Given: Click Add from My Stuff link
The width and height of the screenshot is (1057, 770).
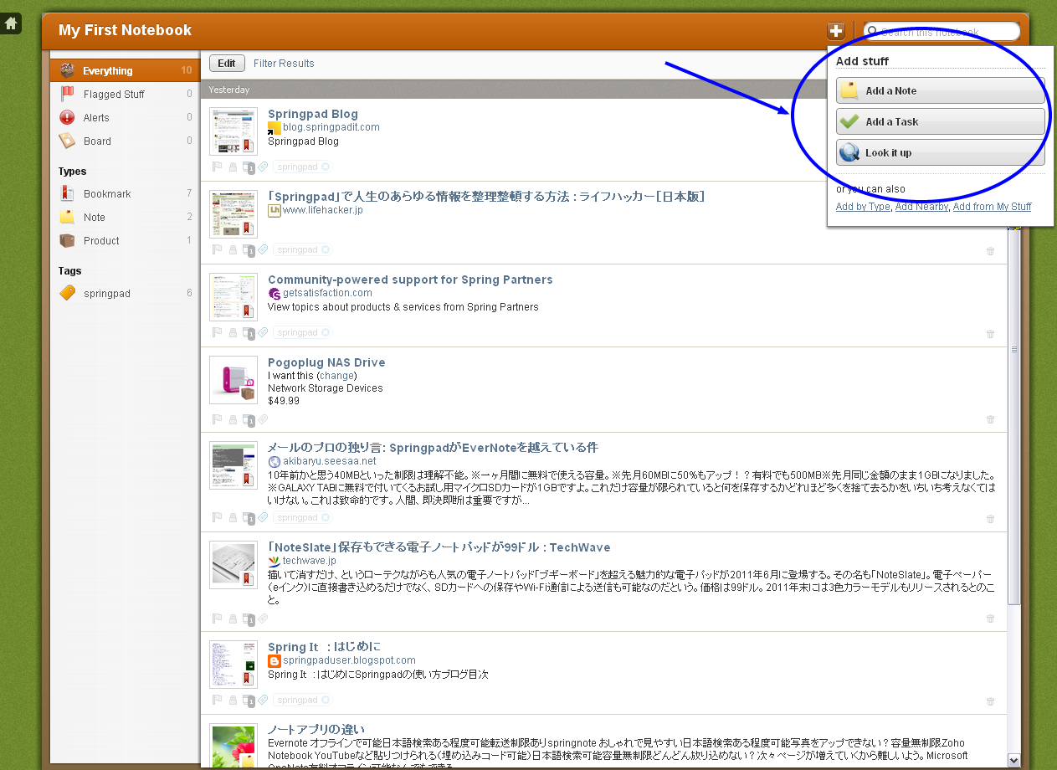Looking at the screenshot, I should click(x=992, y=207).
